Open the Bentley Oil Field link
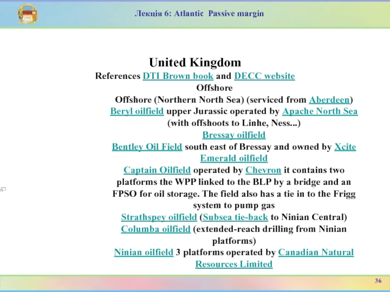The width and height of the screenshot is (390, 292). [x=147, y=147]
